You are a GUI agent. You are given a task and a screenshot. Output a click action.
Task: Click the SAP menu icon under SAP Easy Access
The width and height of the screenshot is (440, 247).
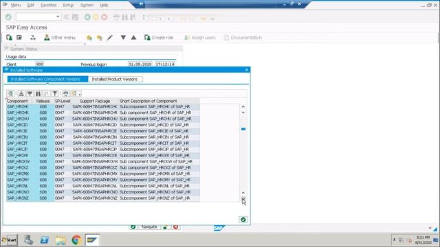pos(19,38)
